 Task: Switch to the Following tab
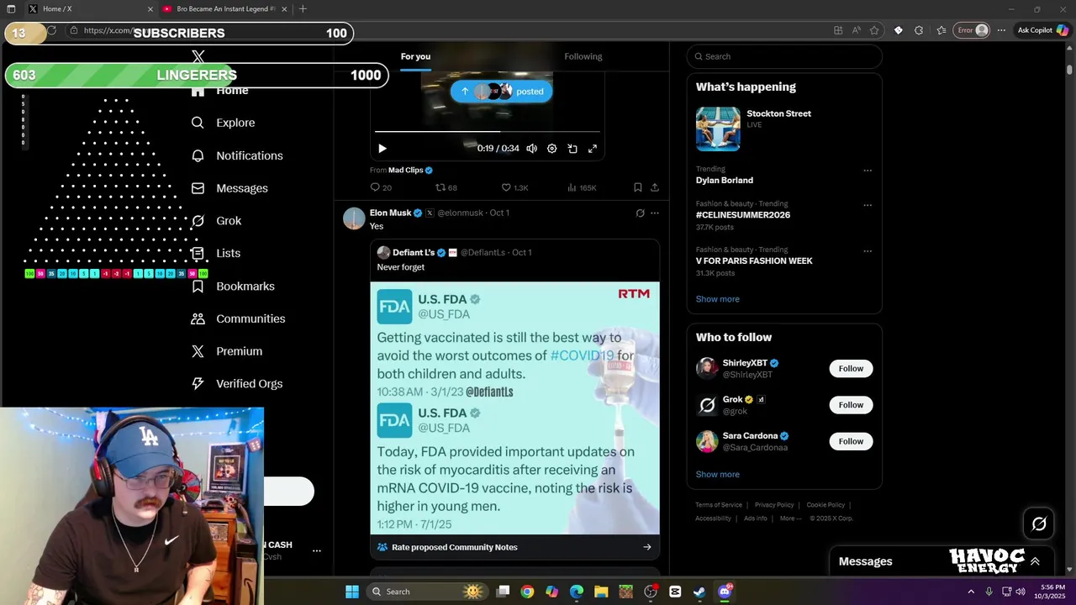[x=583, y=56]
